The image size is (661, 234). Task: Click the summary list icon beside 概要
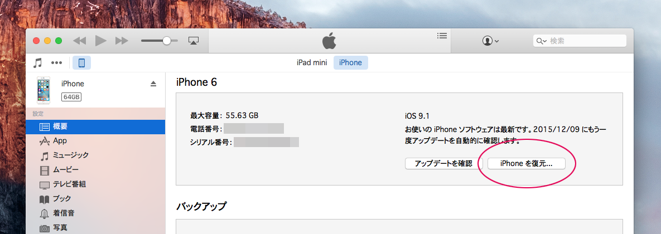click(x=45, y=126)
